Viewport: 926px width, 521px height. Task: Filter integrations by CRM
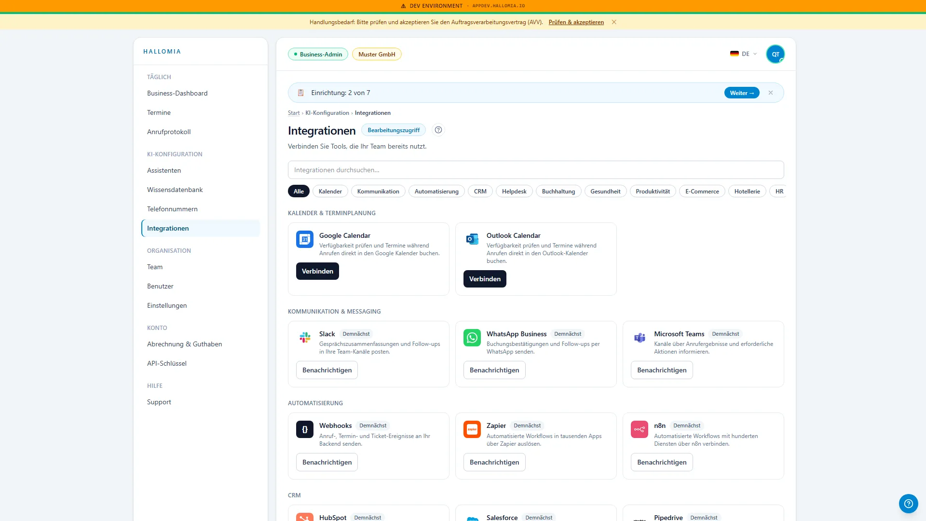coord(480,192)
